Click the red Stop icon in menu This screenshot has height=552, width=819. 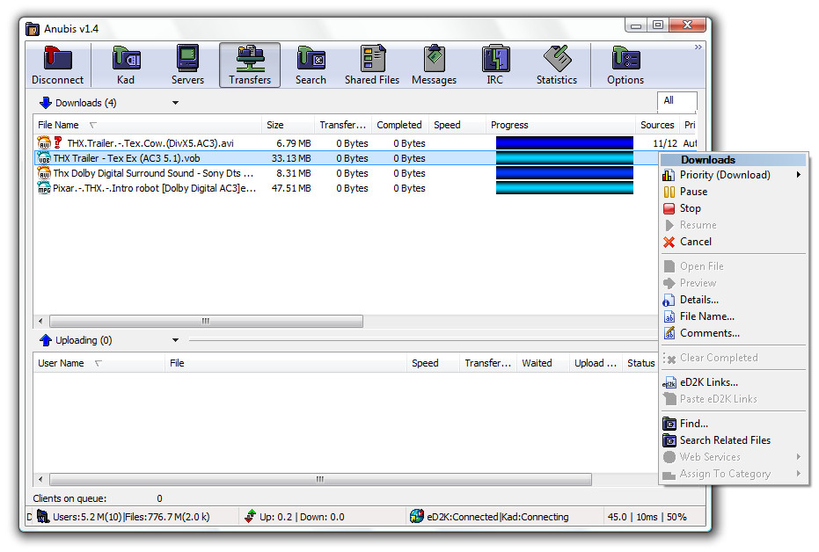pyautogui.click(x=669, y=208)
